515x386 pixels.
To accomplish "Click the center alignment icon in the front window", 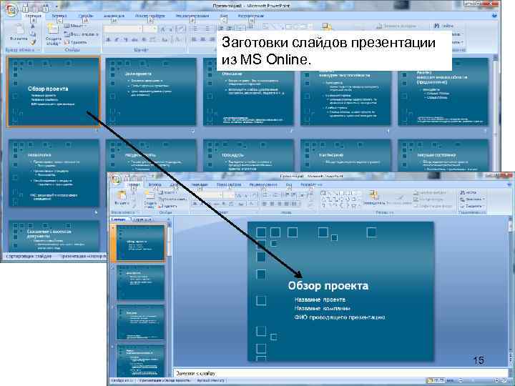I will pos(272,204).
